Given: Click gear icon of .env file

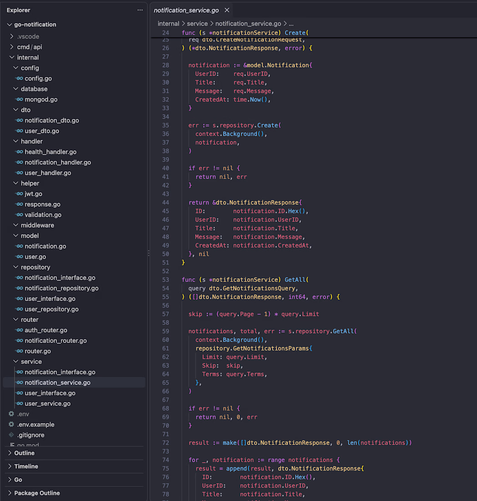Looking at the screenshot, I should pyautogui.click(x=11, y=414).
